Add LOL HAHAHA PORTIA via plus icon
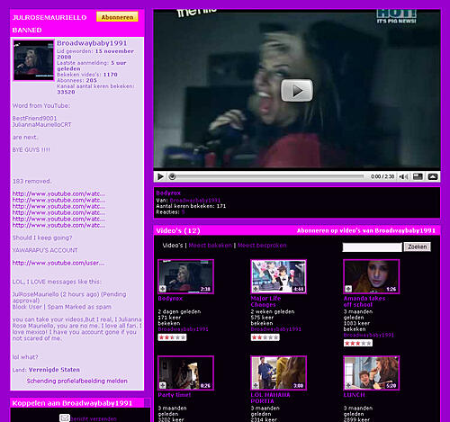Viewport: 450px width, 422px height. [256, 385]
